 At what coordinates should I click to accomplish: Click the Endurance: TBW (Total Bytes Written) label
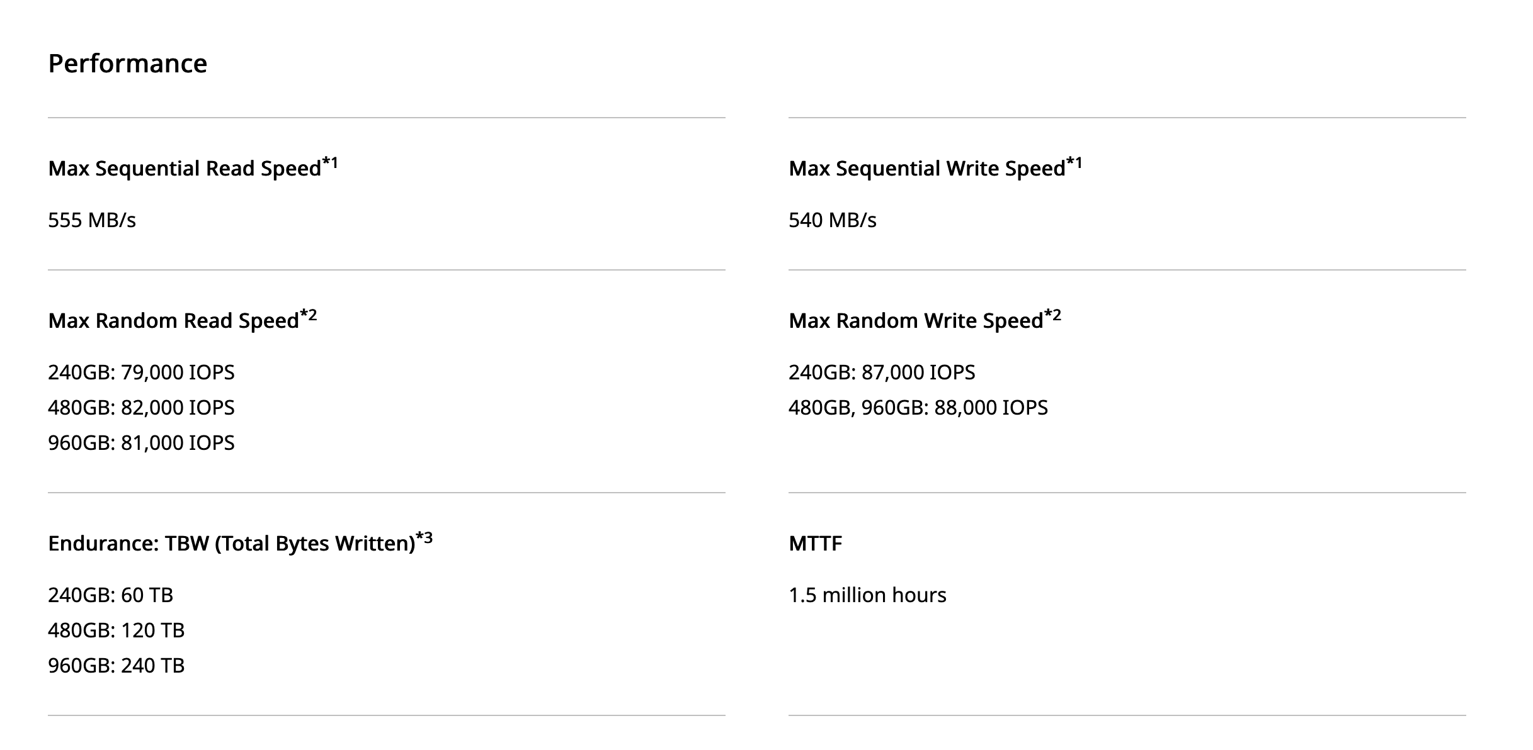pyautogui.click(x=231, y=544)
